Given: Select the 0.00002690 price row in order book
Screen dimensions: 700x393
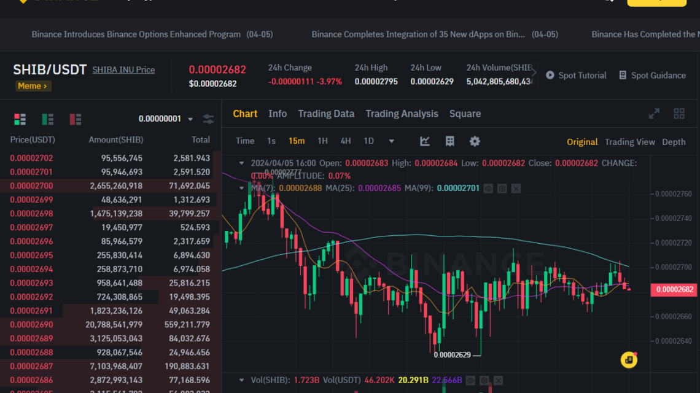Looking at the screenshot, I should (x=32, y=325).
